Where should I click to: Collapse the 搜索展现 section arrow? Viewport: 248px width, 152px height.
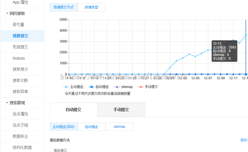click(x=7, y=103)
